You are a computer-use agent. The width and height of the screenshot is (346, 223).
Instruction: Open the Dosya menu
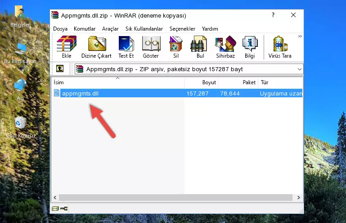[60, 29]
